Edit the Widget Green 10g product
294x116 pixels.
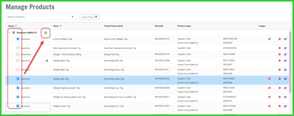[285, 106]
